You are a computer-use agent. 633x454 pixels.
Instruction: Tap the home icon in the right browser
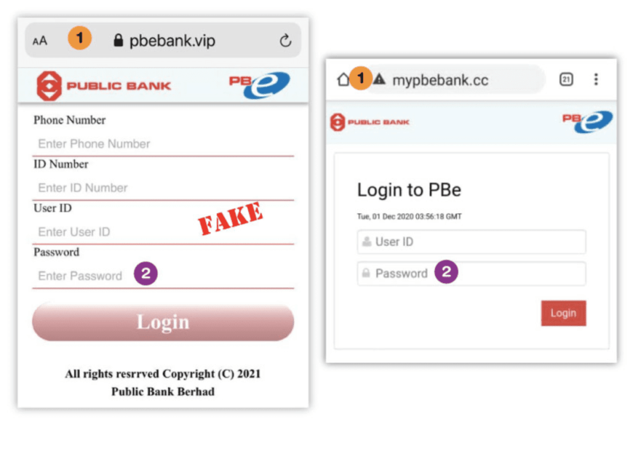343,79
